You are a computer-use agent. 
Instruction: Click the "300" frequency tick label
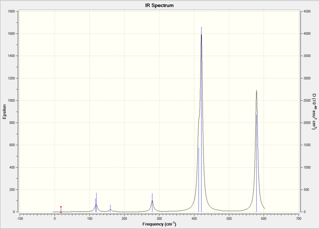coord(159,219)
